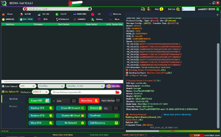The width and height of the screenshot is (221, 137).
Task: Click the Exit Recovery button
Action: (104, 123)
